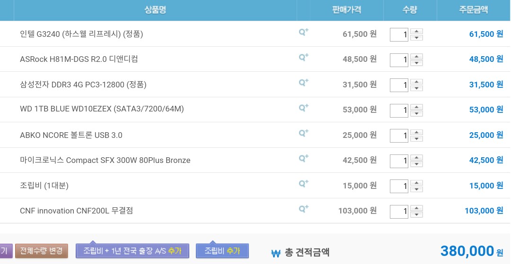Click magnifier icon for 인텔 G3240 row
Image resolution: width=511 pixels, height=264 pixels.
pyautogui.click(x=303, y=32)
